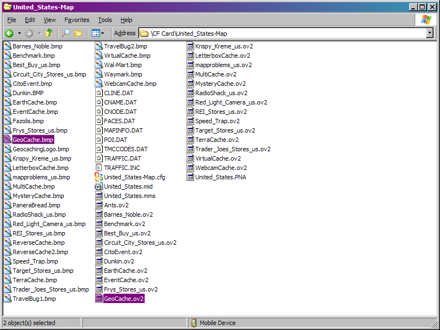
Task: Select the United_States.mms file icon
Action: 99,196
